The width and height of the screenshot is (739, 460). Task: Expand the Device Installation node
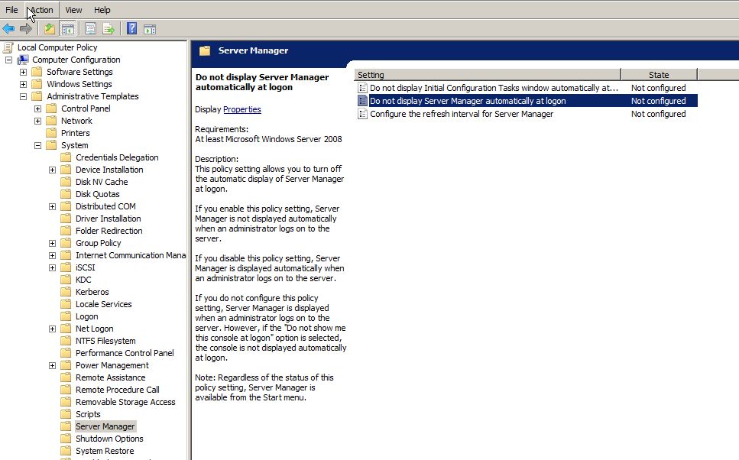click(x=52, y=170)
